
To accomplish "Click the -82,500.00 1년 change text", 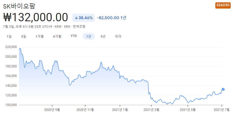I will [x=112, y=18].
